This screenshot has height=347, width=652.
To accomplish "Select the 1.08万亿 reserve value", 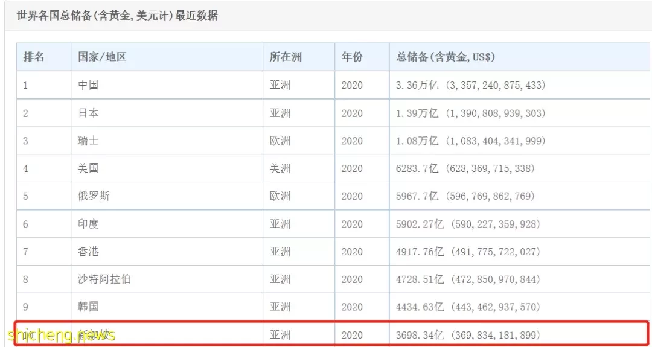I will point(417,141).
